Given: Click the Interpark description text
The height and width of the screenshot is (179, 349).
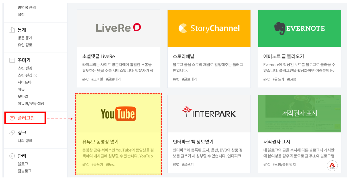Looking at the screenshot, I should point(208,153).
